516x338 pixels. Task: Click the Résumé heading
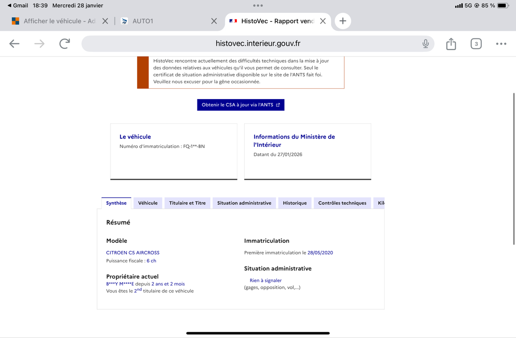click(x=118, y=222)
